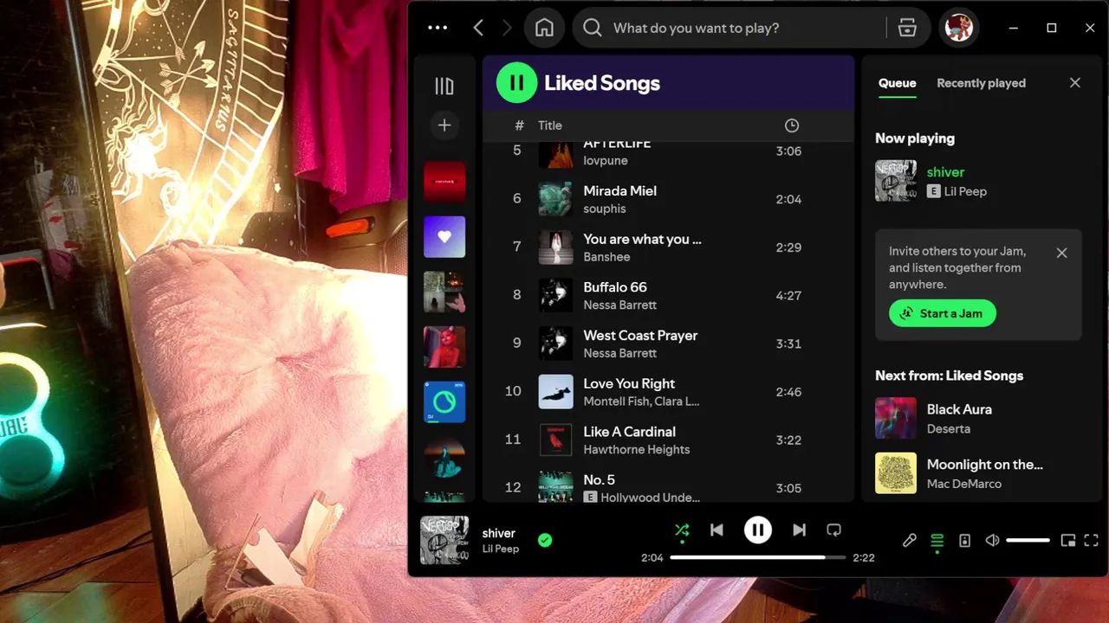Go forward with the right arrow

[x=508, y=28]
